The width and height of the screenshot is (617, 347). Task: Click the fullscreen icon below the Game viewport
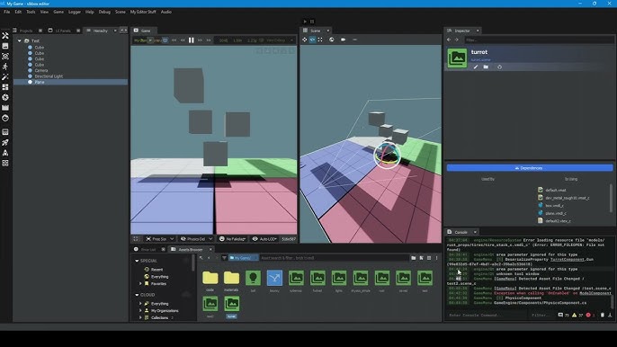coord(136,239)
